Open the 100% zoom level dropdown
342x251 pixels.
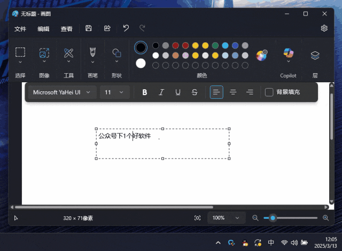[226, 218]
